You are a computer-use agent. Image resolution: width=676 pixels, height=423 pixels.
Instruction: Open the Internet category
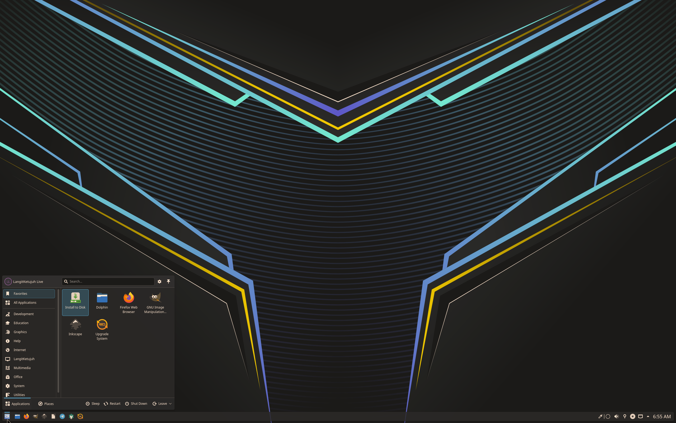click(x=29, y=350)
